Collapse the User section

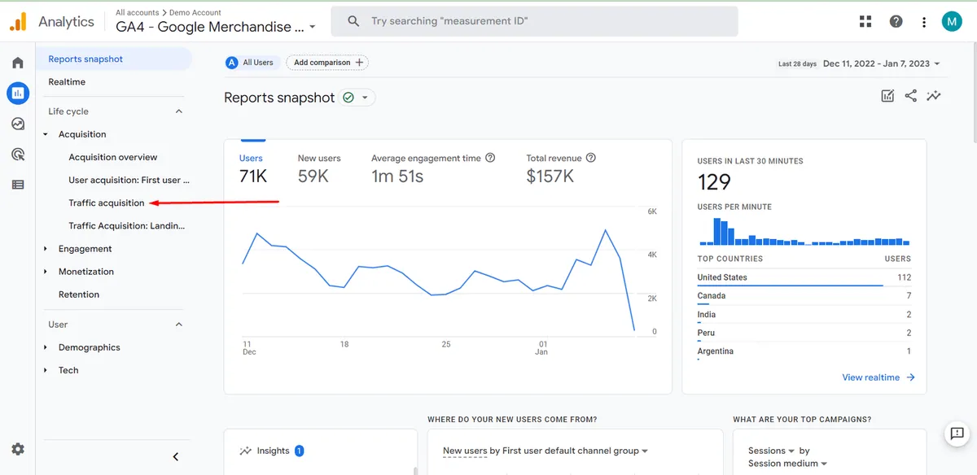[x=179, y=325]
